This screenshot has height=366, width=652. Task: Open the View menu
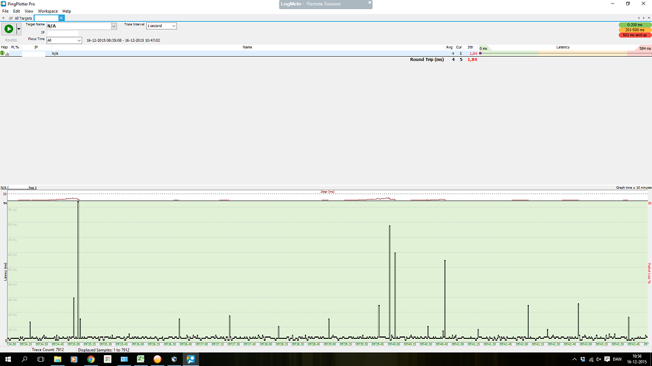tap(28, 11)
